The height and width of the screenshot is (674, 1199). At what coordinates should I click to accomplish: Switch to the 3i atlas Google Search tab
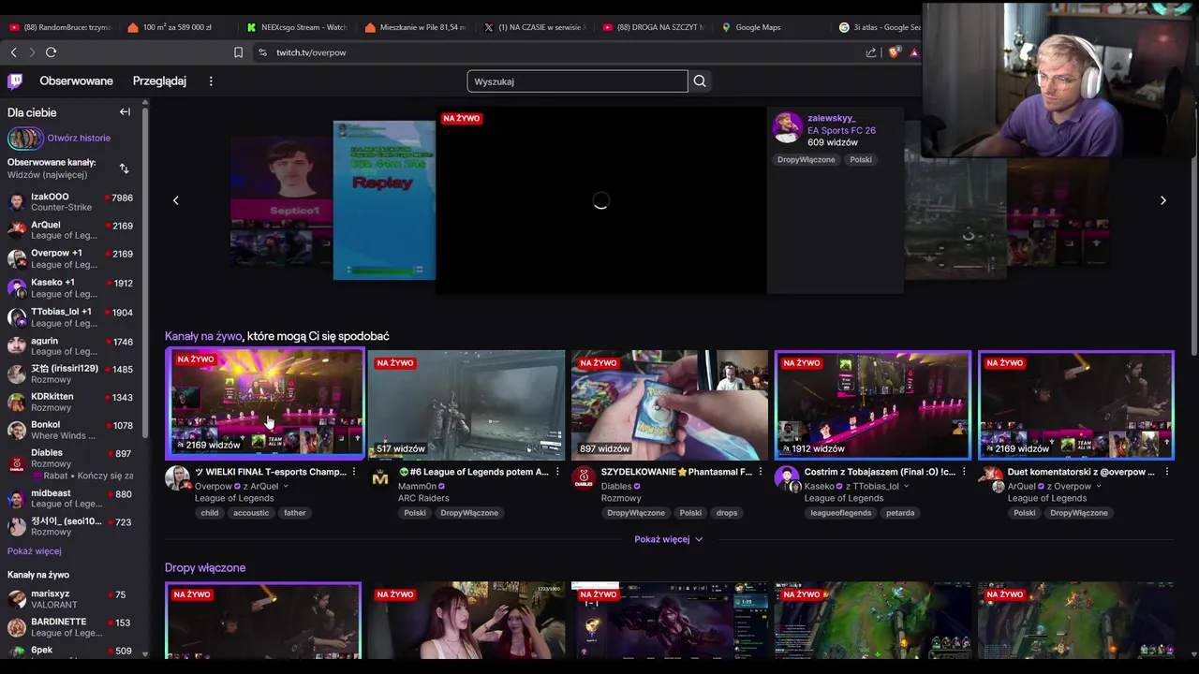click(879, 27)
